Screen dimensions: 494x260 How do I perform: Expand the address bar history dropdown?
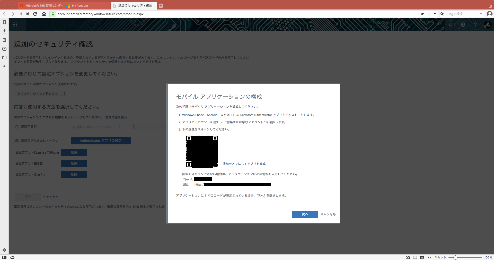(x=435, y=14)
